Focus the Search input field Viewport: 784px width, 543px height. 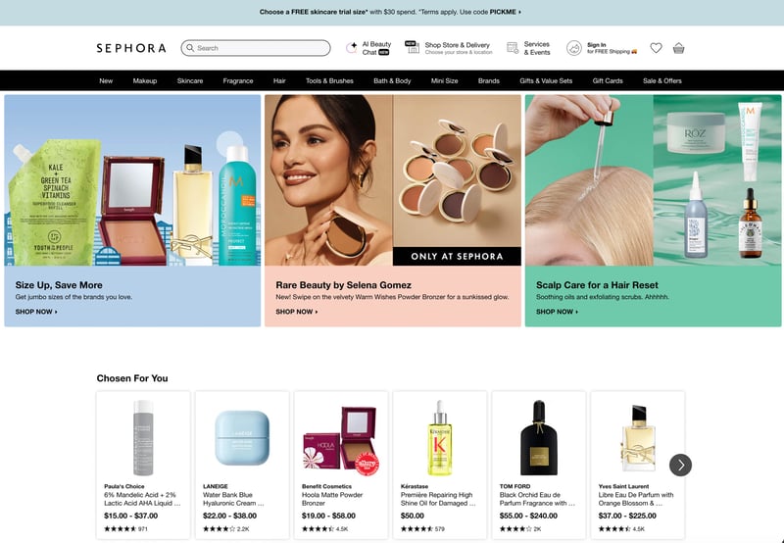pyautogui.click(x=256, y=48)
